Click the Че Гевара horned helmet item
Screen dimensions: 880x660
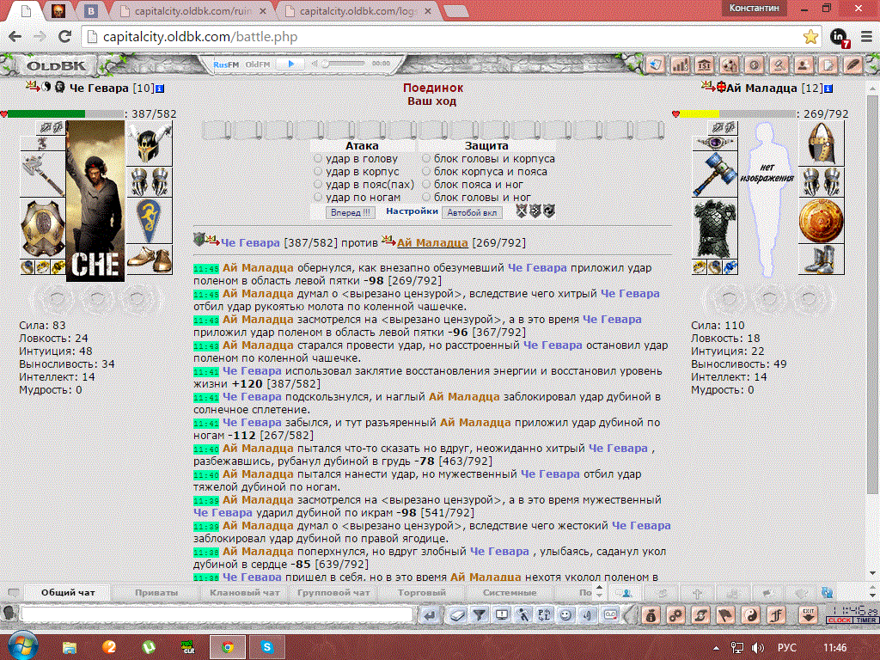(x=150, y=143)
